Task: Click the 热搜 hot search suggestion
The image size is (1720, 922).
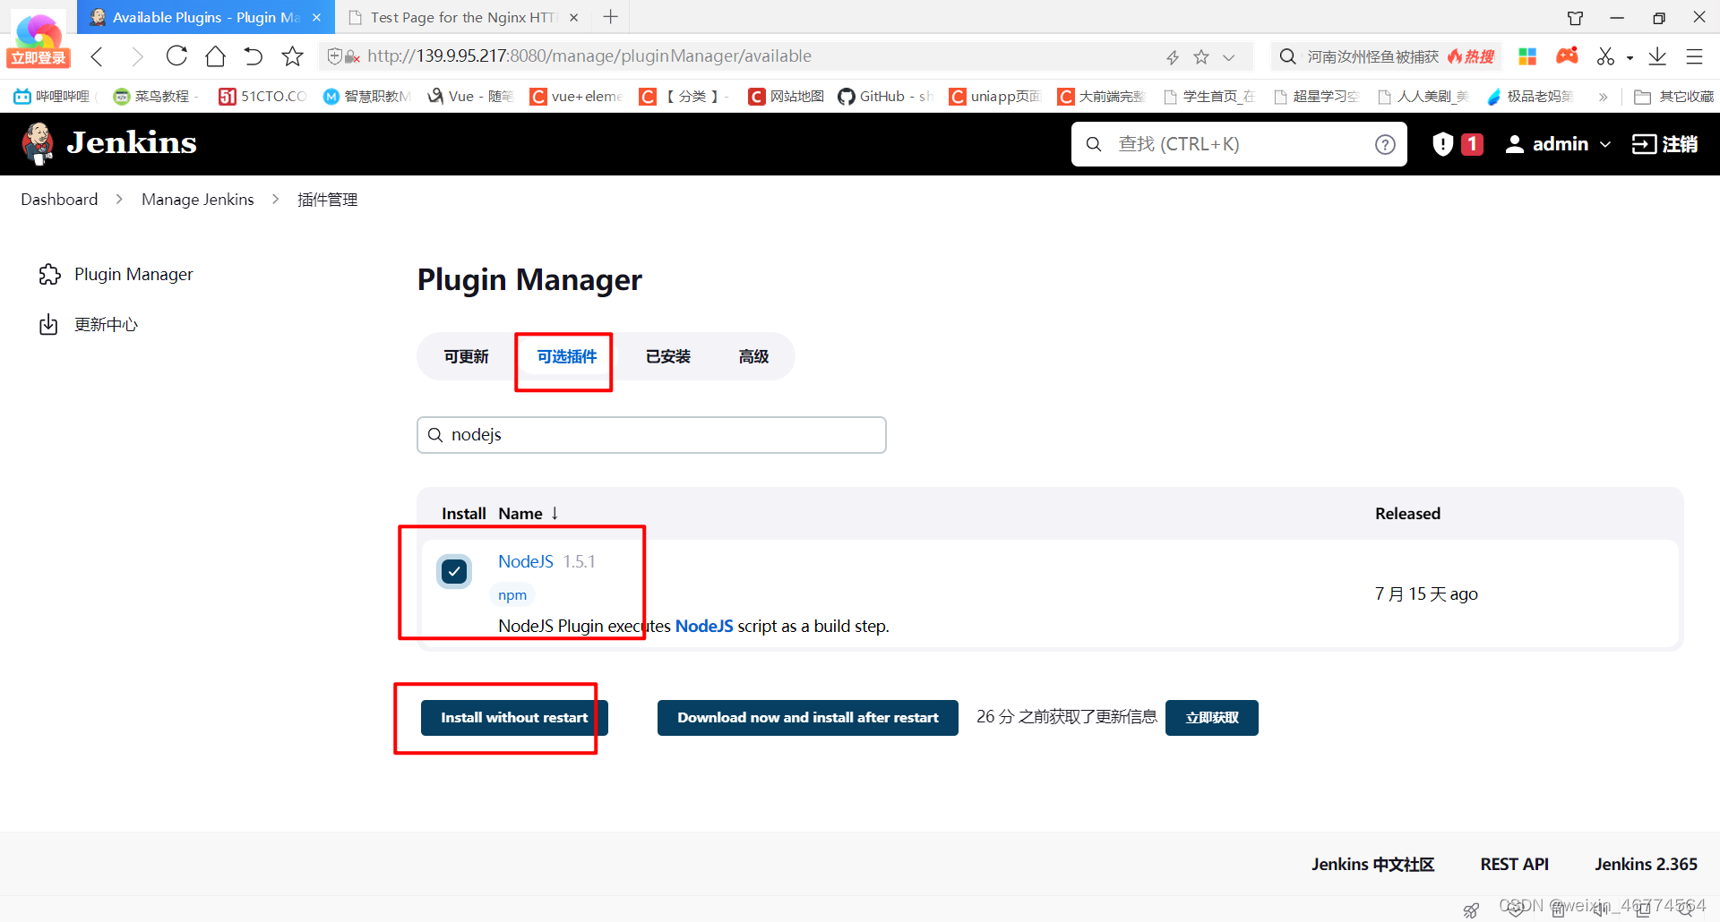Action: tap(1471, 56)
